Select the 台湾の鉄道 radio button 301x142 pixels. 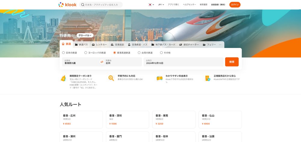coord(139,53)
